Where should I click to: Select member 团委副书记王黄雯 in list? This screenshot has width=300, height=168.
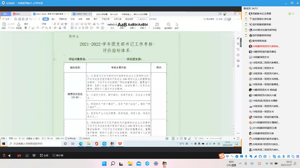(261, 14)
